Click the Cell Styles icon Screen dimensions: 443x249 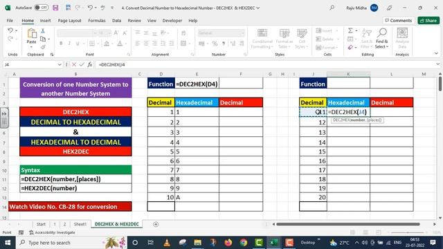[302, 33]
